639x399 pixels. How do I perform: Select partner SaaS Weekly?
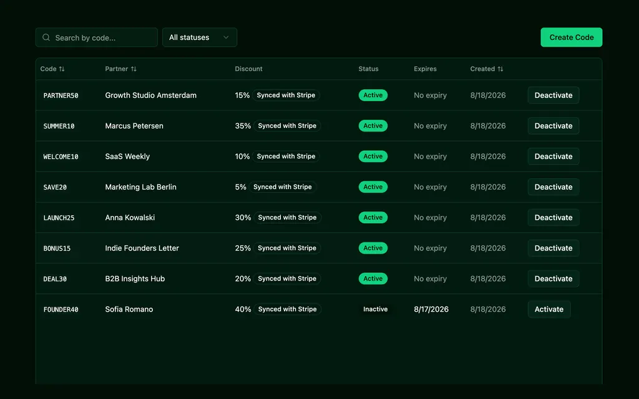pyautogui.click(x=127, y=156)
